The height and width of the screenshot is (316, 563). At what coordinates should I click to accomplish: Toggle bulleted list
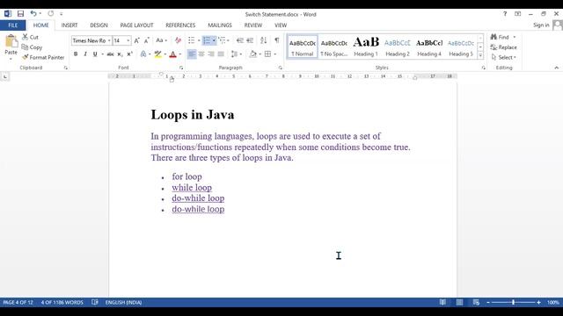coord(192,40)
